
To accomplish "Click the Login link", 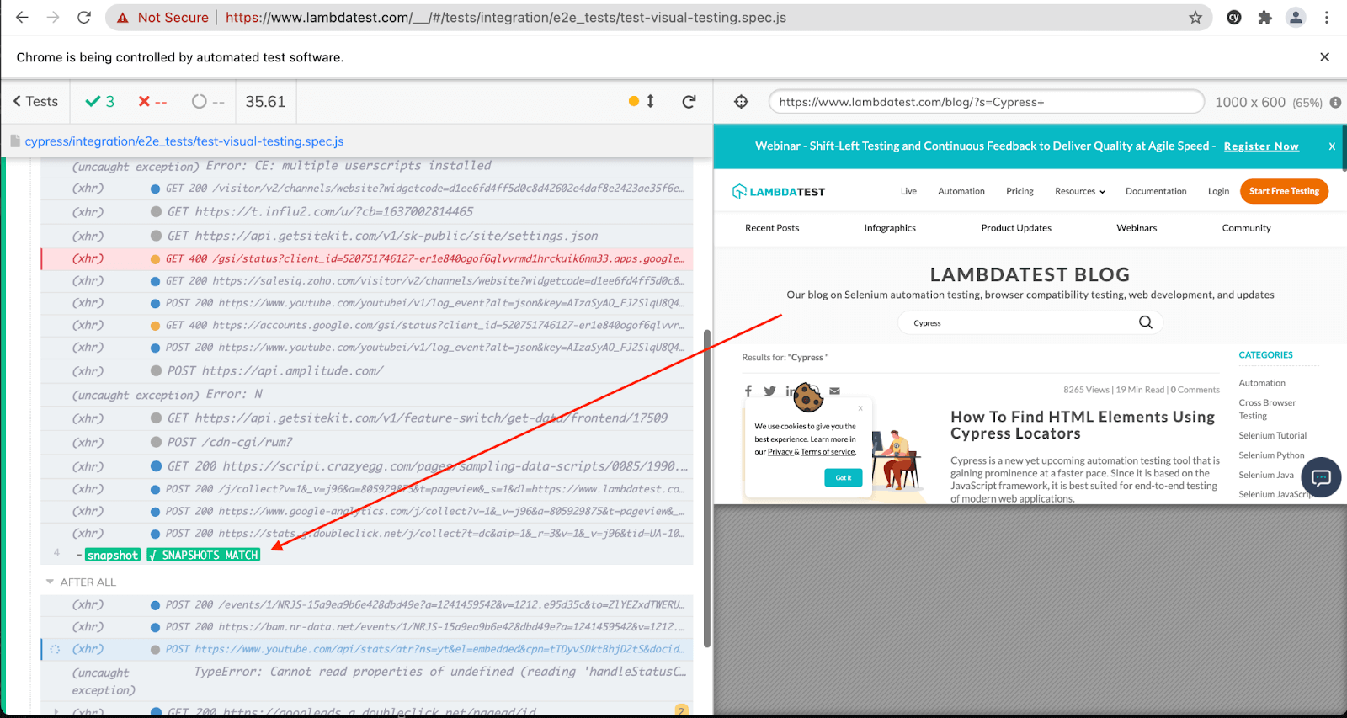I will click(1218, 191).
